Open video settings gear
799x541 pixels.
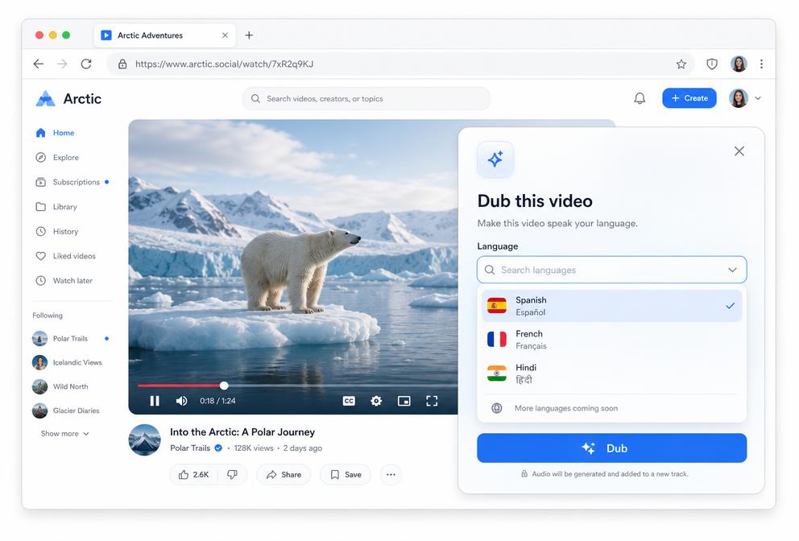pos(376,401)
